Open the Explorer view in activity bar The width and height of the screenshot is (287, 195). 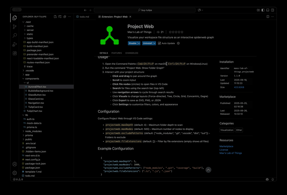(15, 18)
